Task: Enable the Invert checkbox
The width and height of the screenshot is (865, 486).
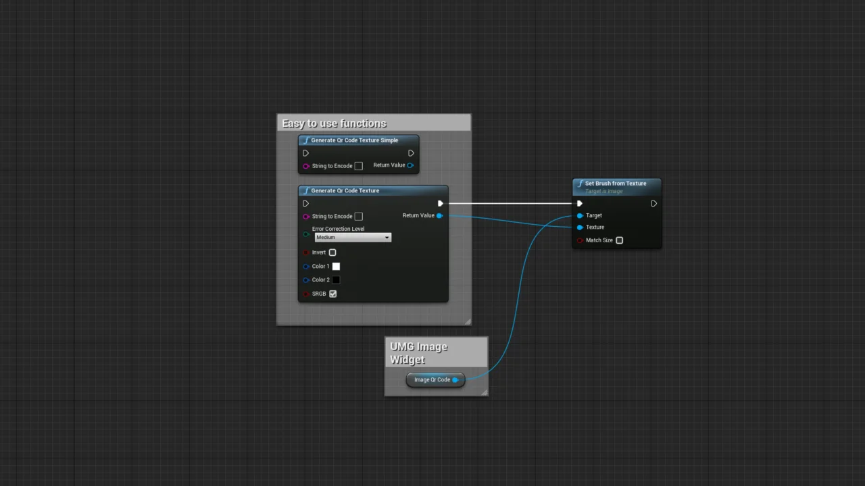Action: (x=332, y=252)
